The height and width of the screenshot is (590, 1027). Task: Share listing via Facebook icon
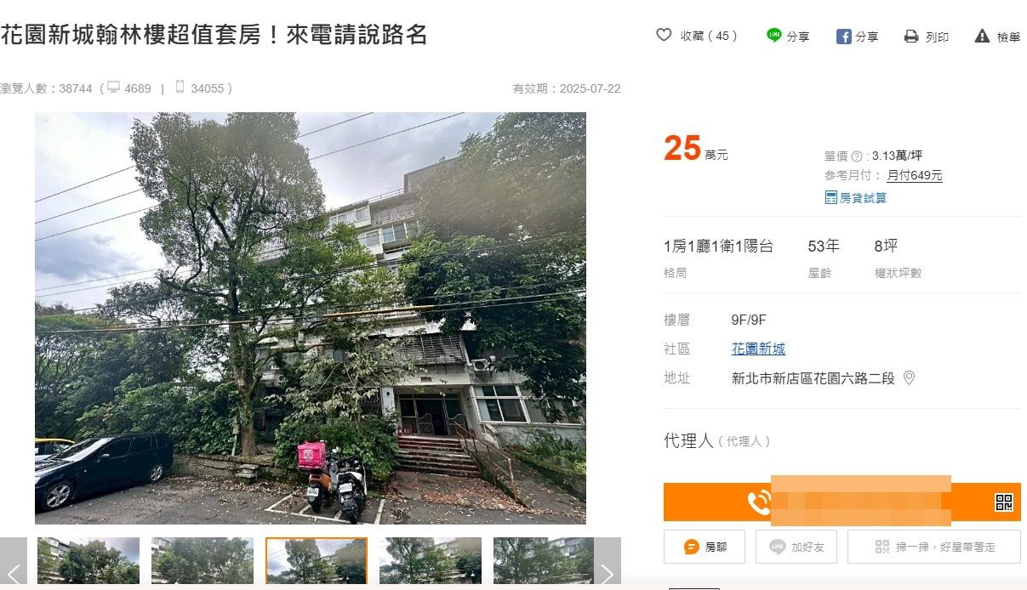coord(843,37)
